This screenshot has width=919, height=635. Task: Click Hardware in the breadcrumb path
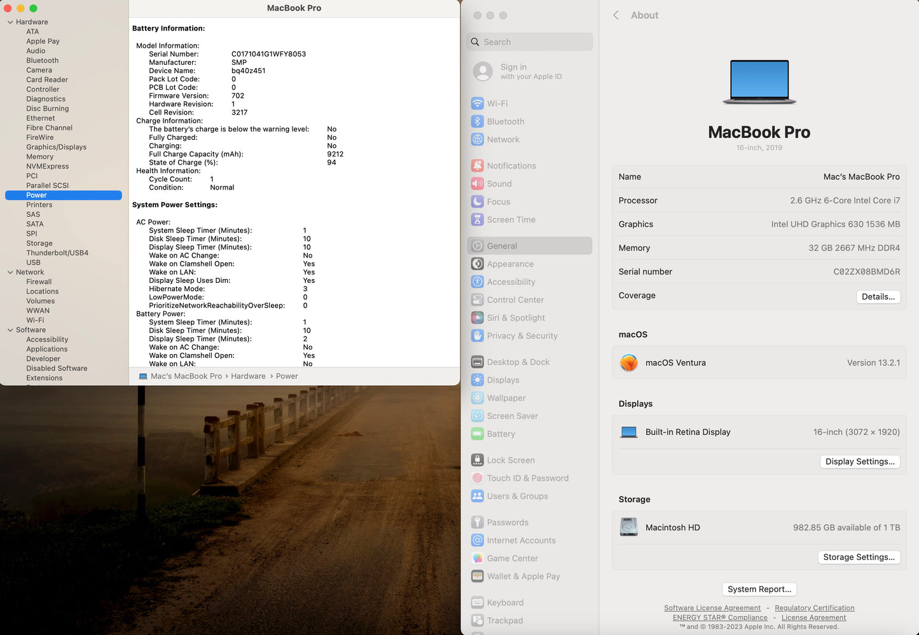(248, 376)
